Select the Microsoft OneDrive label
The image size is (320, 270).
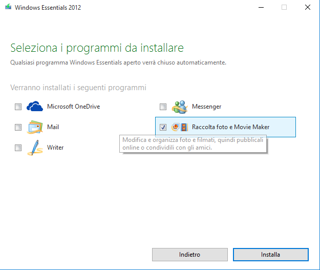point(73,107)
